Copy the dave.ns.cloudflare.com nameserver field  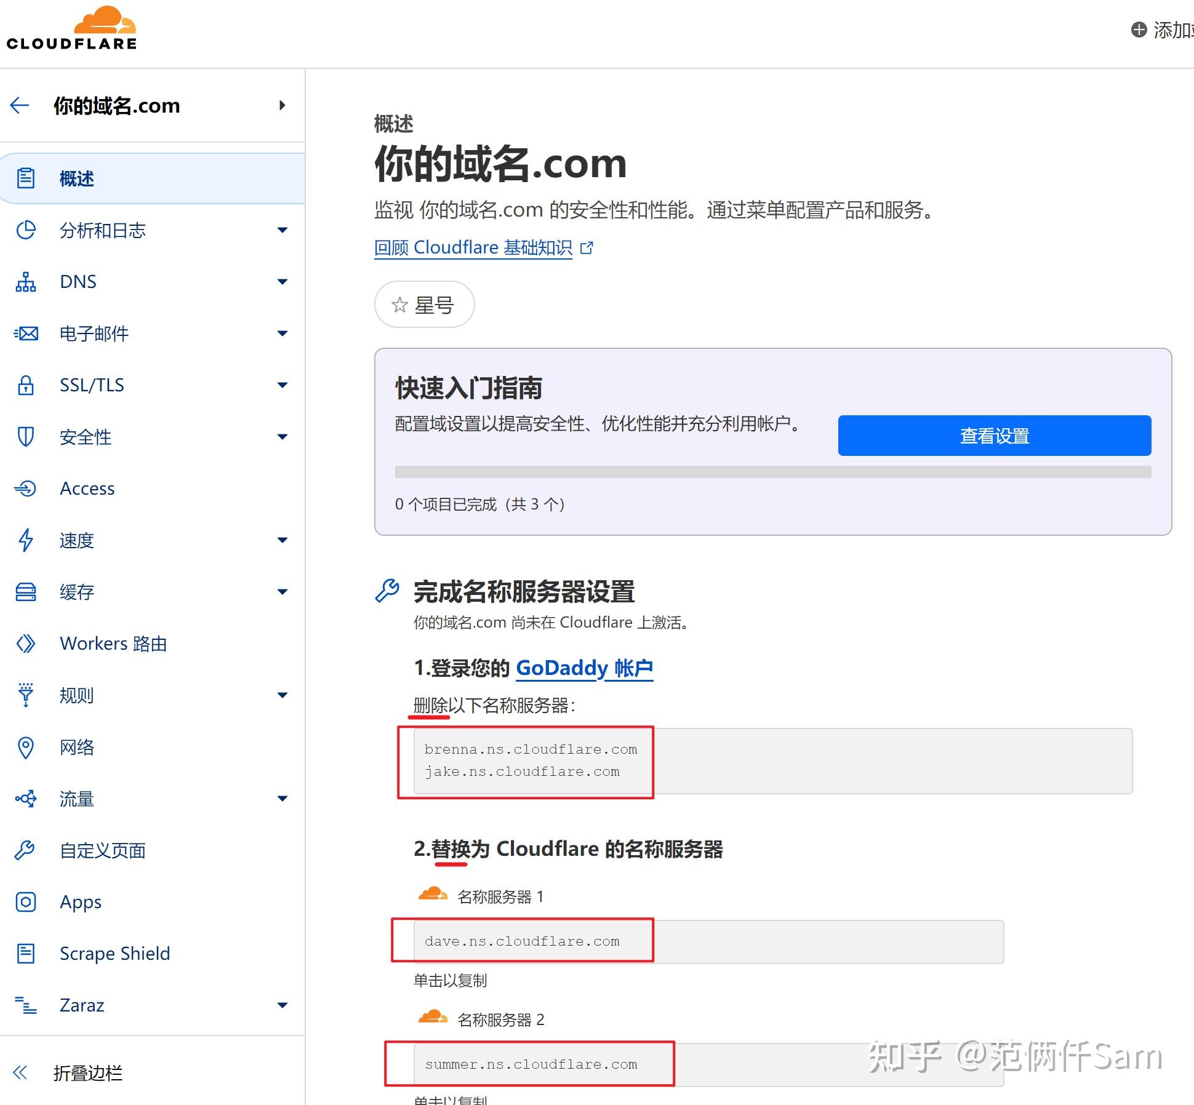709,941
